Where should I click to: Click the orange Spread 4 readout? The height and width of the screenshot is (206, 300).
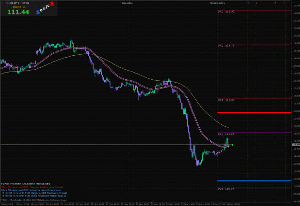tap(18, 7)
